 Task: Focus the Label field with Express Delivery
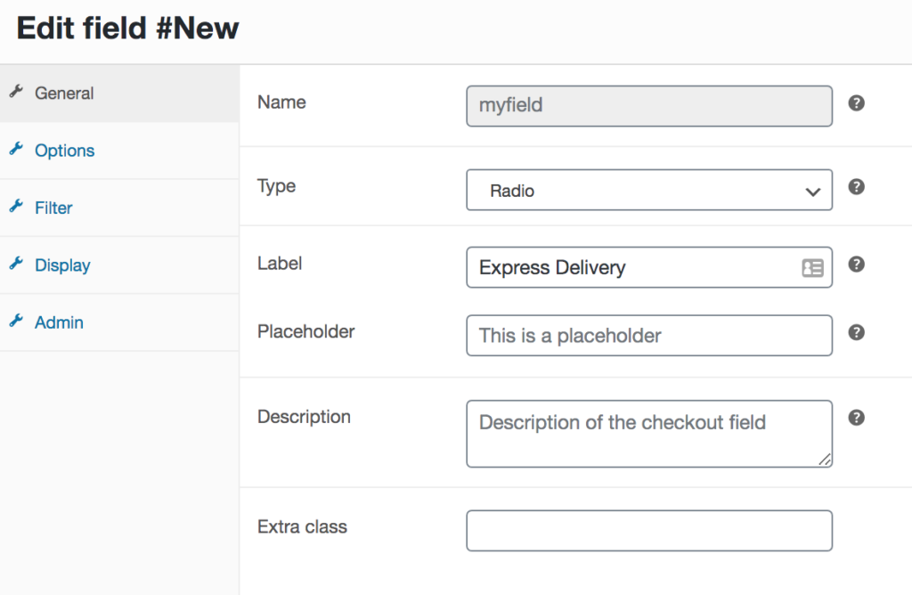(x=649, y=267)
